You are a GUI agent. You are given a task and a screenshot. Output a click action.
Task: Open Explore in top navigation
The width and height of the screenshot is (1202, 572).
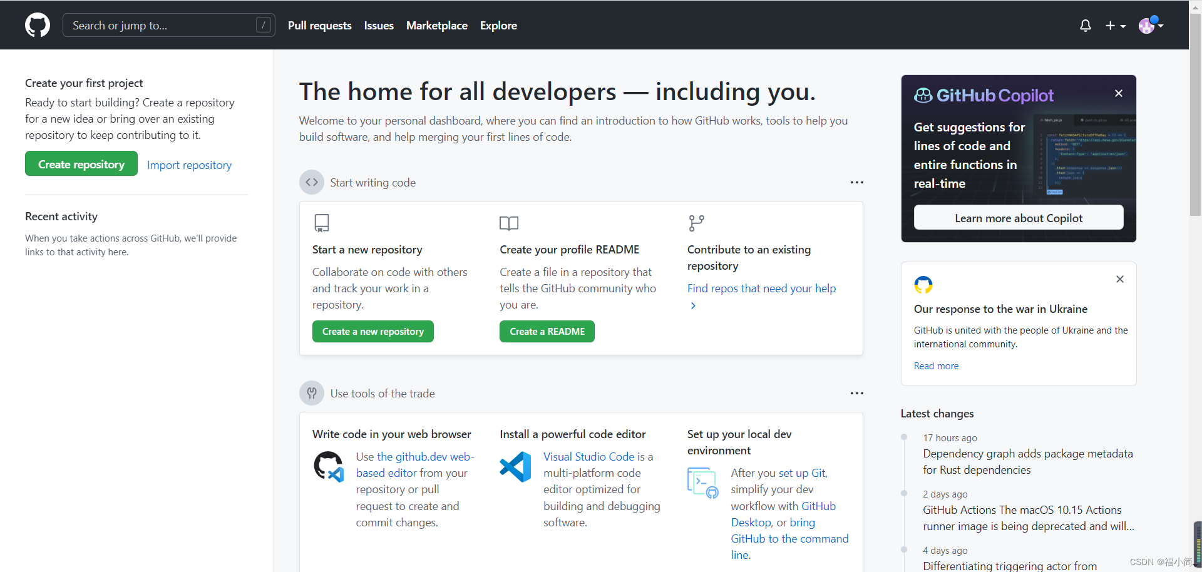click(x=498, y=26)
